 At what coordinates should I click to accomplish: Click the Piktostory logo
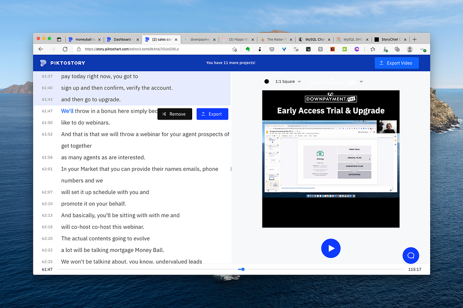point(63,63)
